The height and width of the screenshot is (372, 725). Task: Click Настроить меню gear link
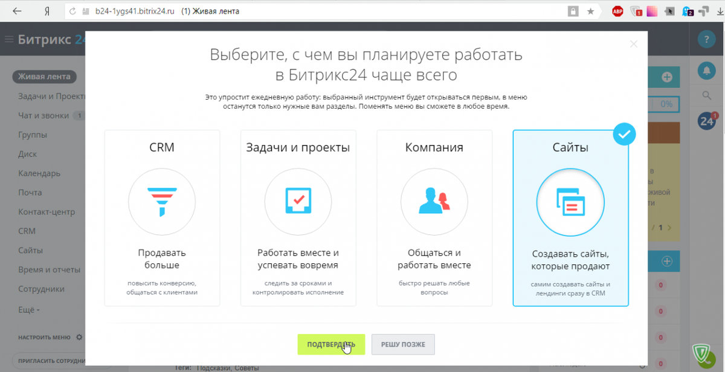tap(50, 337)
